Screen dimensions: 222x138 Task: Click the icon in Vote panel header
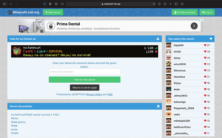tap(158, 39)
